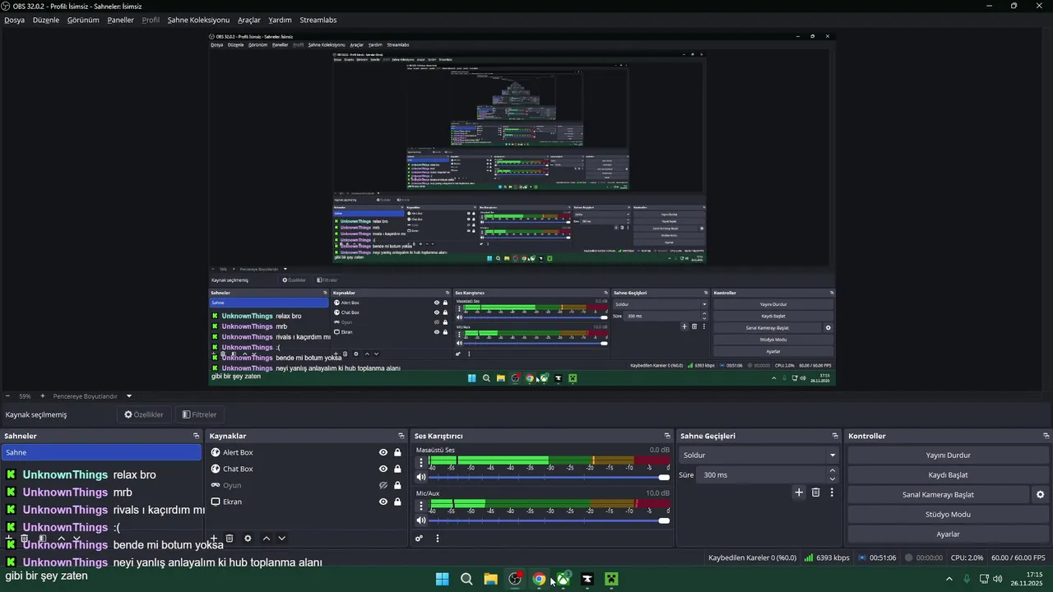
Task: Open the Görünüm menu
Action: (83, 20)
